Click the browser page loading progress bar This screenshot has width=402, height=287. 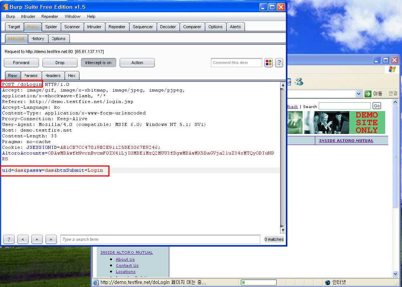259,282
